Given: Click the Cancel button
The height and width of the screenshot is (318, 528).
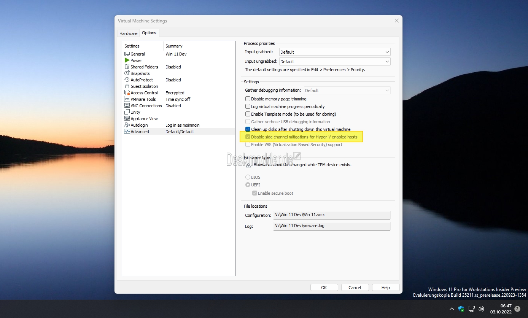Looking at the screenshot, I should click(355, 288).
